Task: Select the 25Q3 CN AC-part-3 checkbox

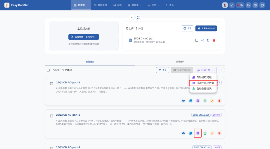Action: pos(51,116)
